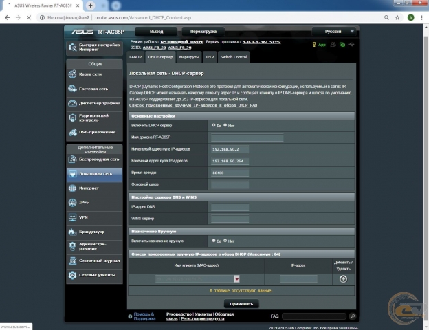
Task: Open VPN sidebar icon
Action: (72, 217)
